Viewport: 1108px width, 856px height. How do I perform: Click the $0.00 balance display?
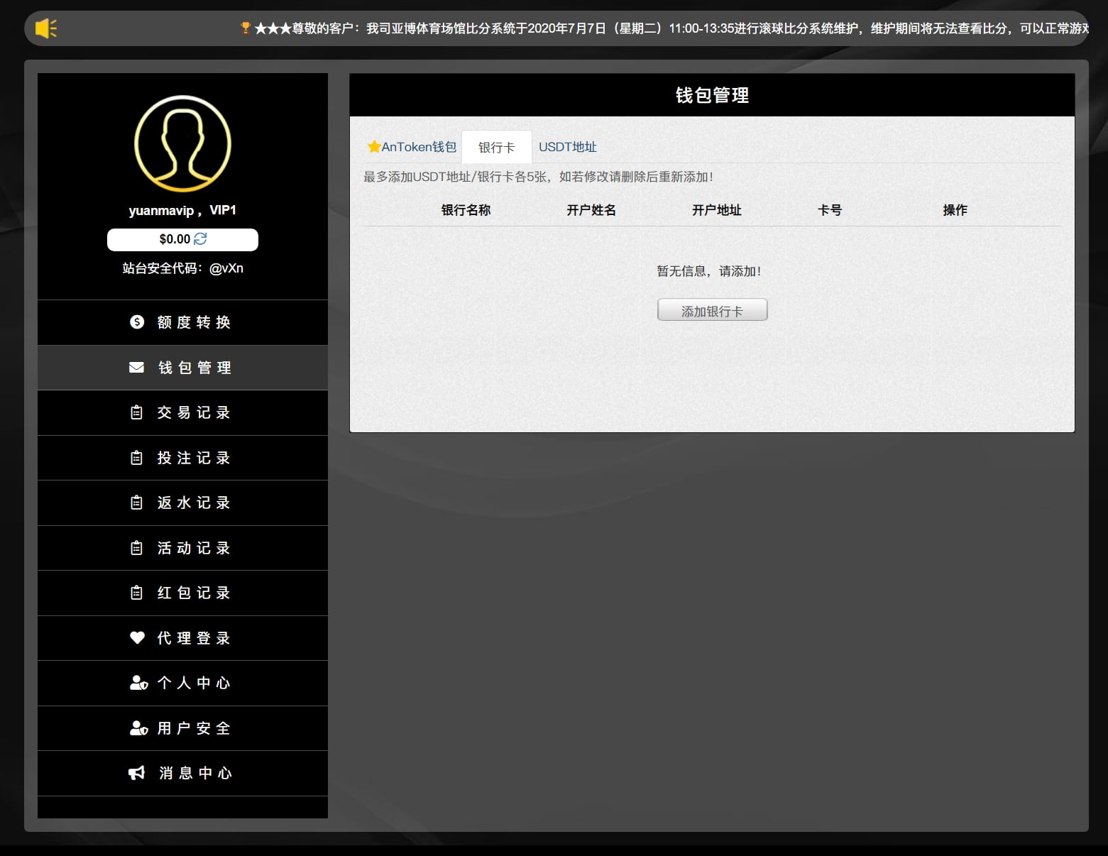pos(175,239)
